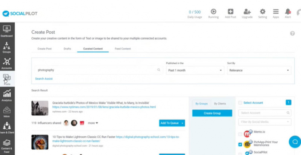
Task: Switch to the Feed Content tab
Action: 123,49
